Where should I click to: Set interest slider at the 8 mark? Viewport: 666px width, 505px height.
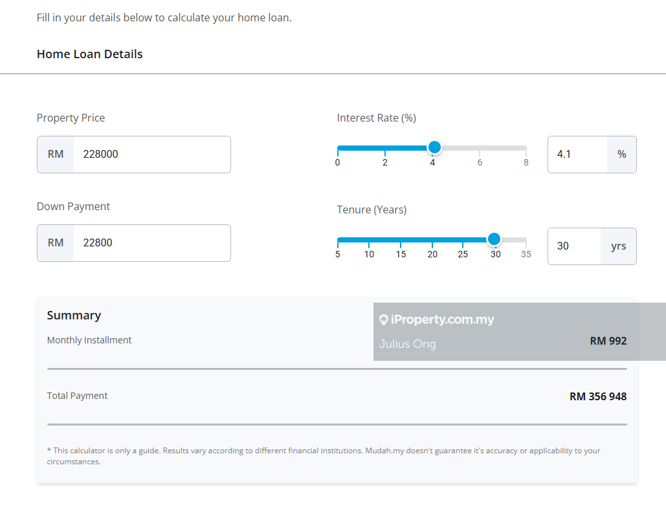coord(526,148)
